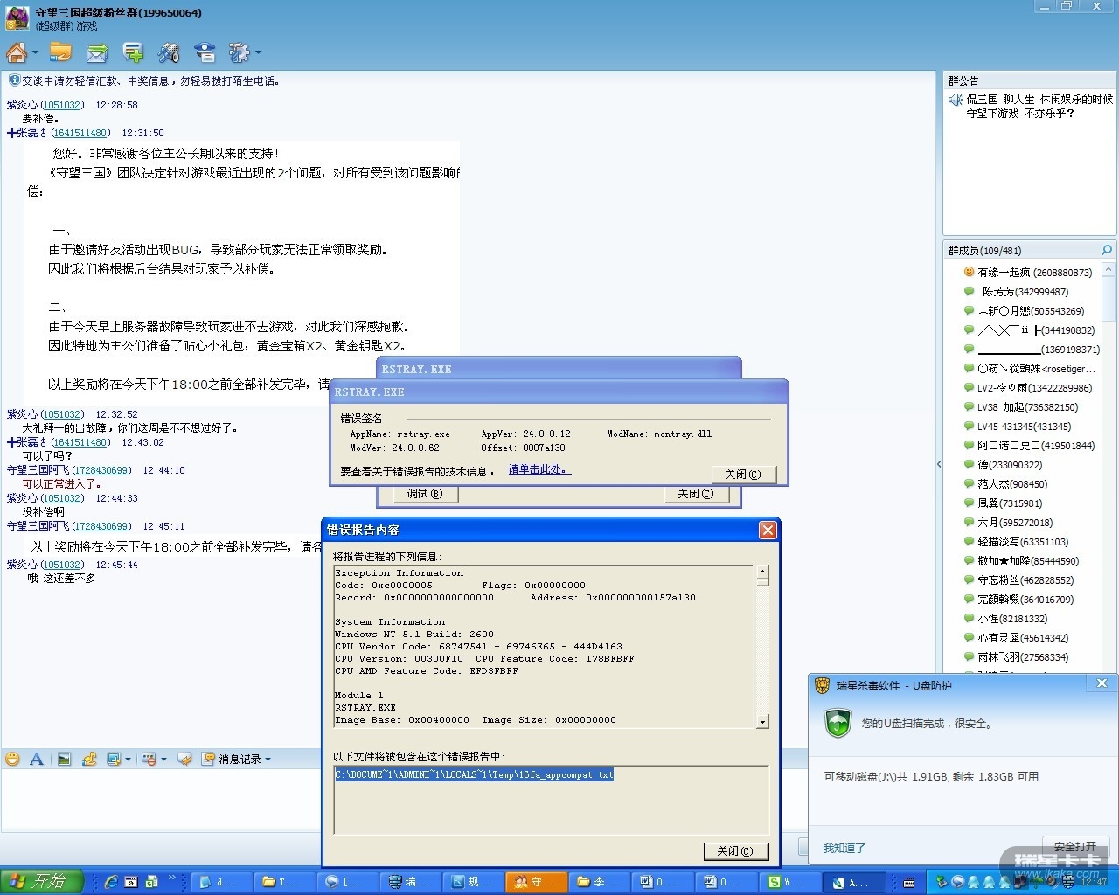
Task: Click the show desktop quick launch icon
Action: tap(131, 882)
